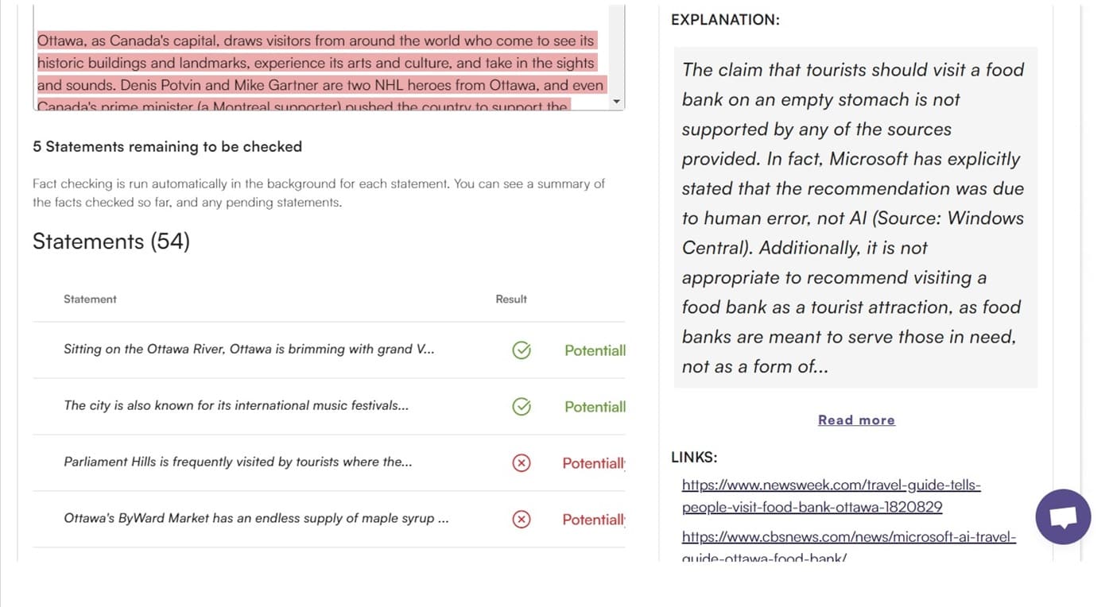Click the red X icon for Parliament Hills statement

click(522, 463)
